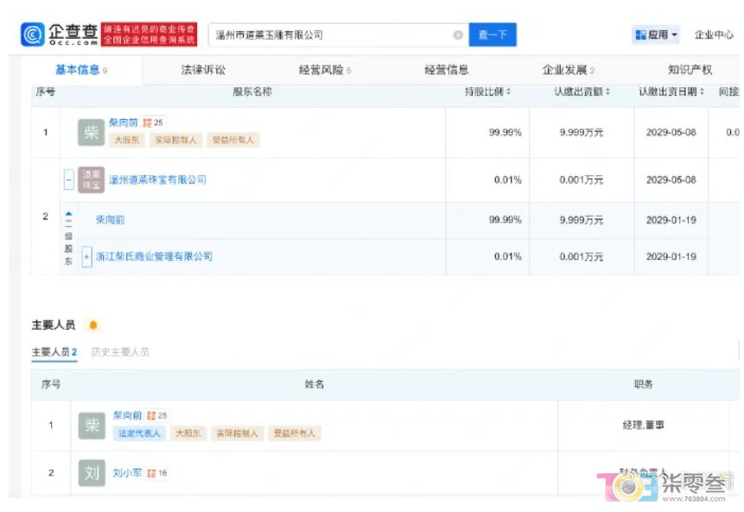The image size is (744, 512).
Task: Click the 查一下 search button
Action: (493, 35)
